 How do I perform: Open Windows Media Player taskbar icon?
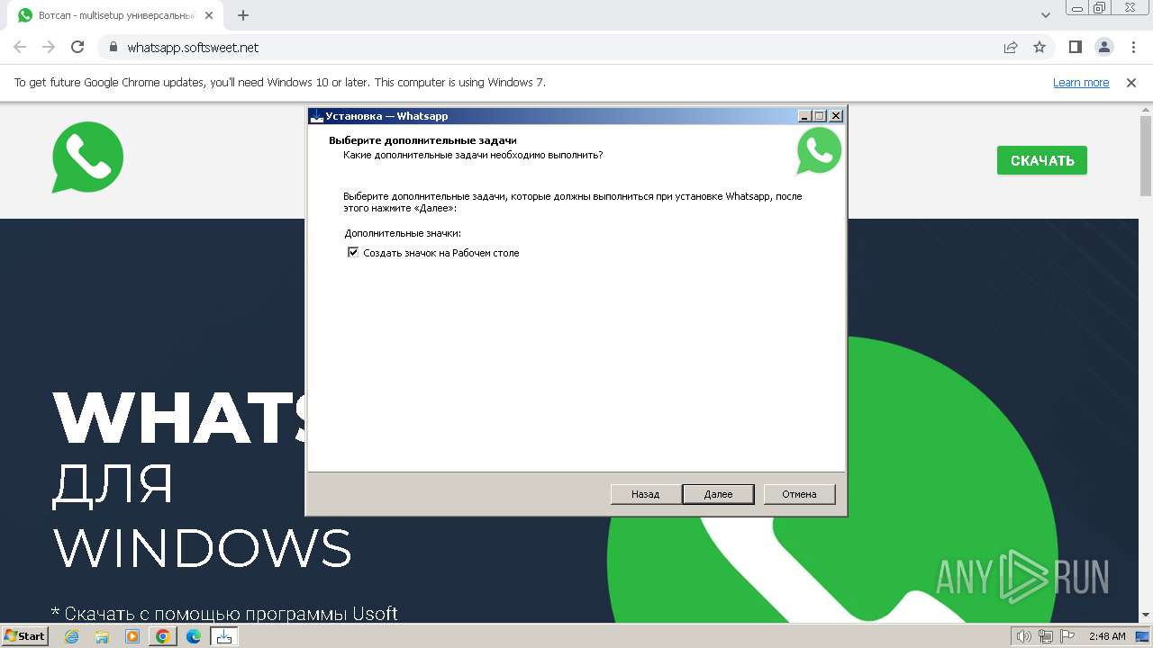(x=132, y=636)
